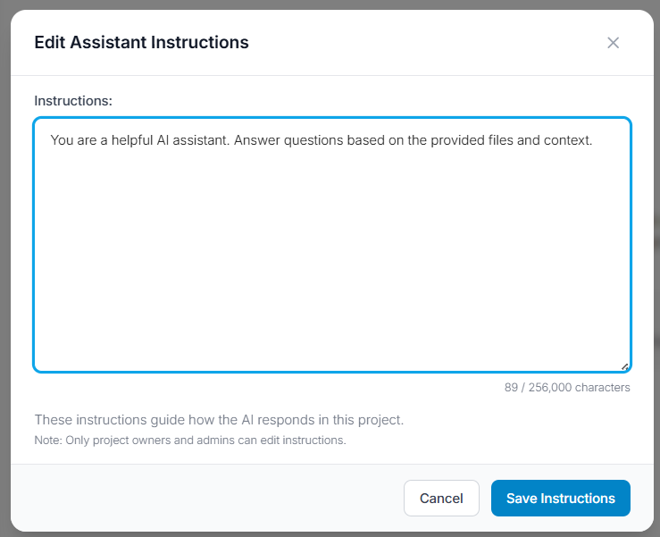The height and width of the screenshot is (537, 660).
Task: Click the word "helpful" in instructions text
Action: 132,140
